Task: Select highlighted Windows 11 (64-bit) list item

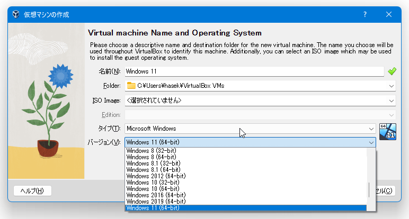Action: click(246, 208)
